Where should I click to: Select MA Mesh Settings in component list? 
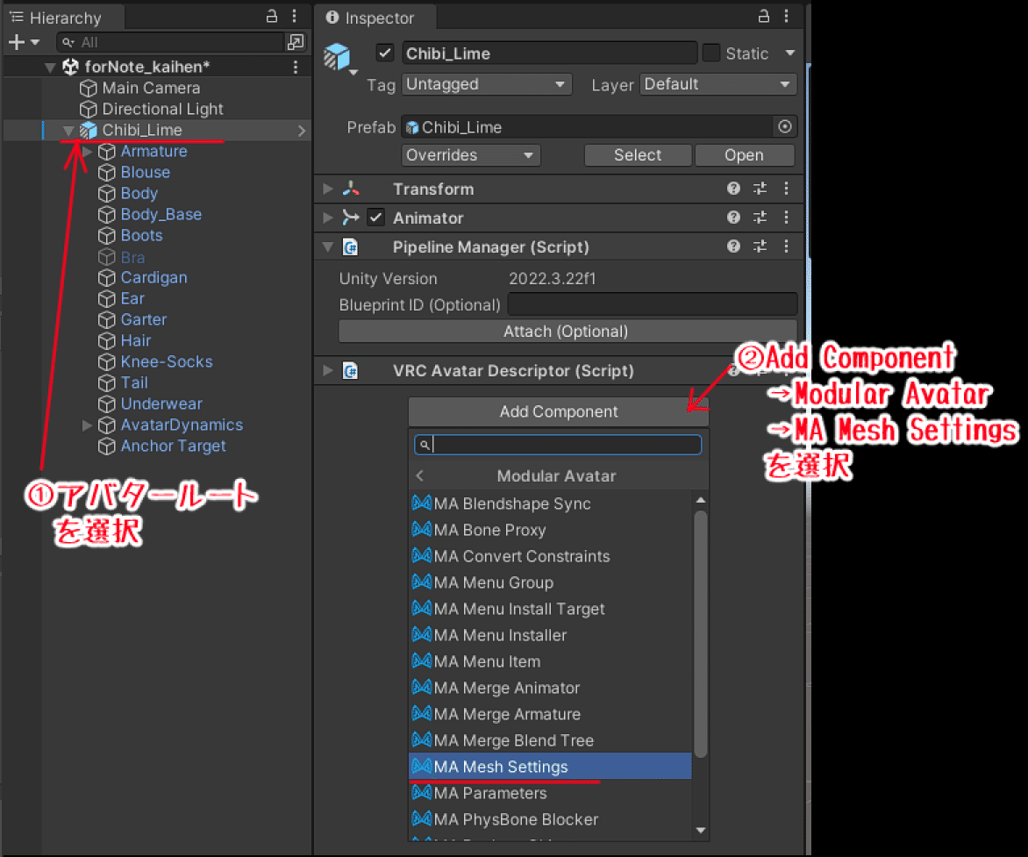[x=550, y=767]
